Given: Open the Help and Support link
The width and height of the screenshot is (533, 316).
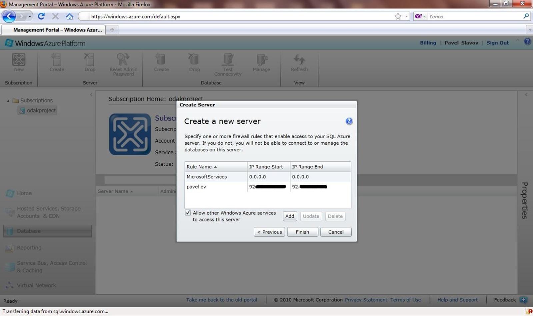Looking at the screenshot, I should click(457, 300).
